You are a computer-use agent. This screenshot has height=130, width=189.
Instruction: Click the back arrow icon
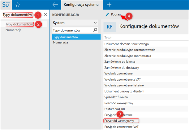[x=55, y=5]
